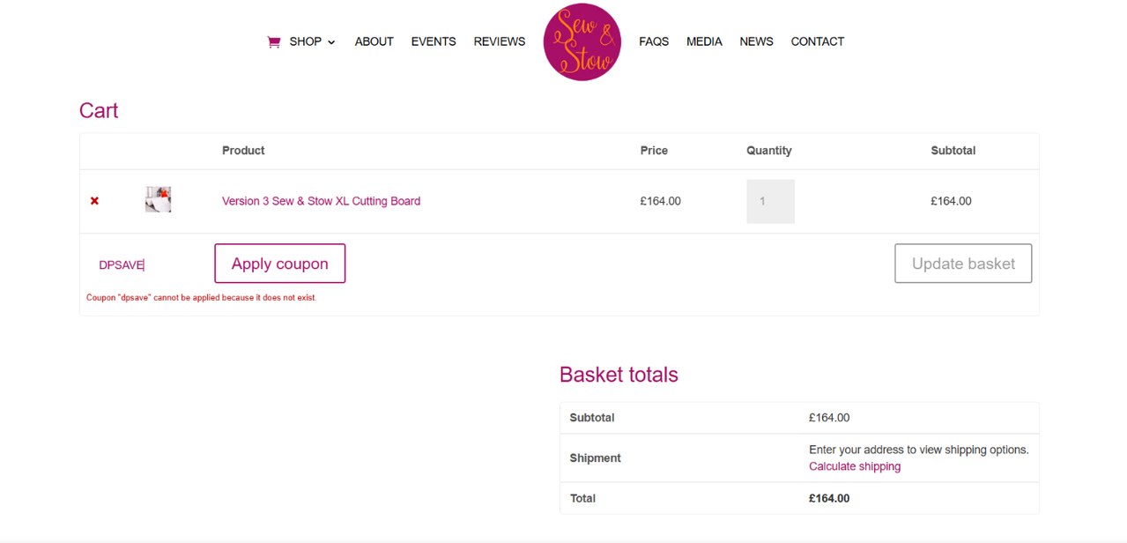Open the cutting board product thumbnail

pos(158,199)
